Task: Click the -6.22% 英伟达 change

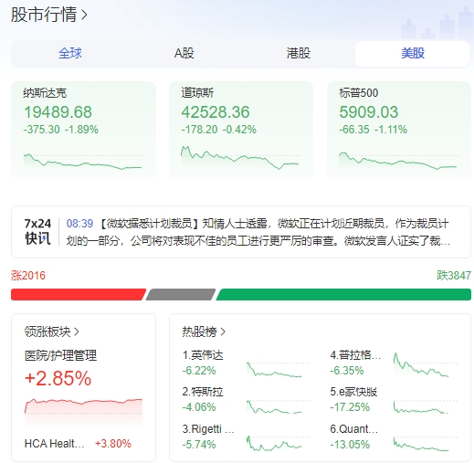Action: tap(199, 371)
